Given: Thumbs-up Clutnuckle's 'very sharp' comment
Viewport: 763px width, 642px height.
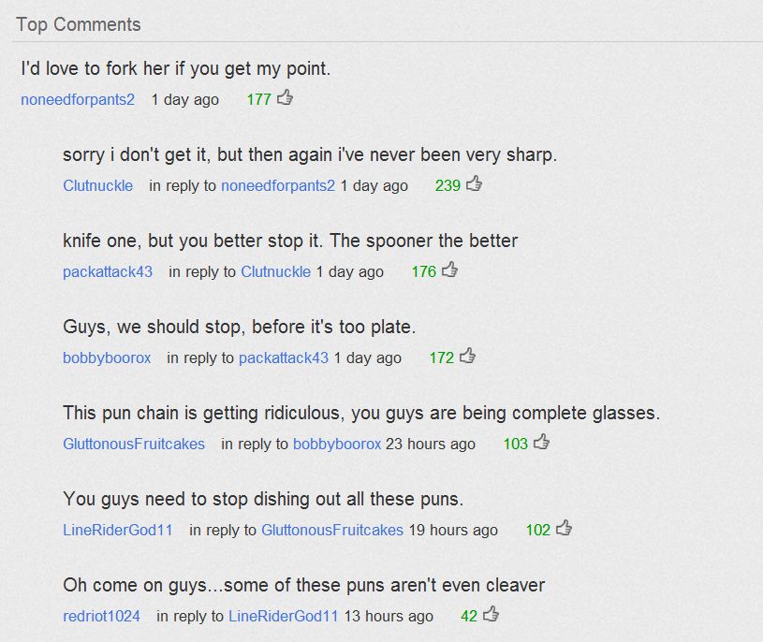Looking at the screenshot, I should (475, 183).
